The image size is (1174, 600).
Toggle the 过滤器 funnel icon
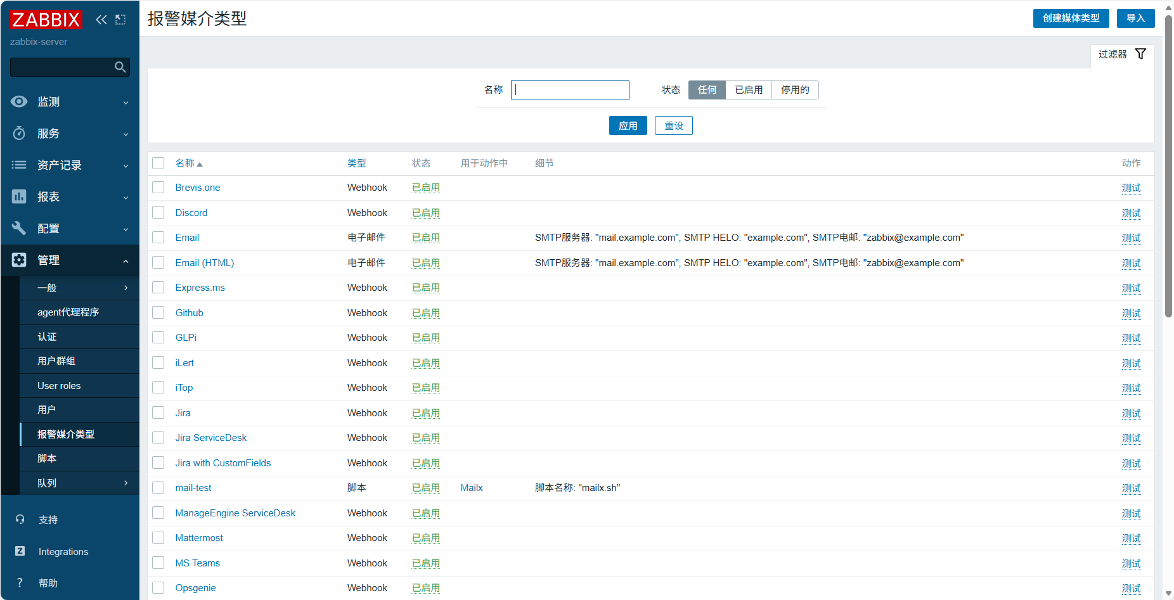pos(1140,54)
